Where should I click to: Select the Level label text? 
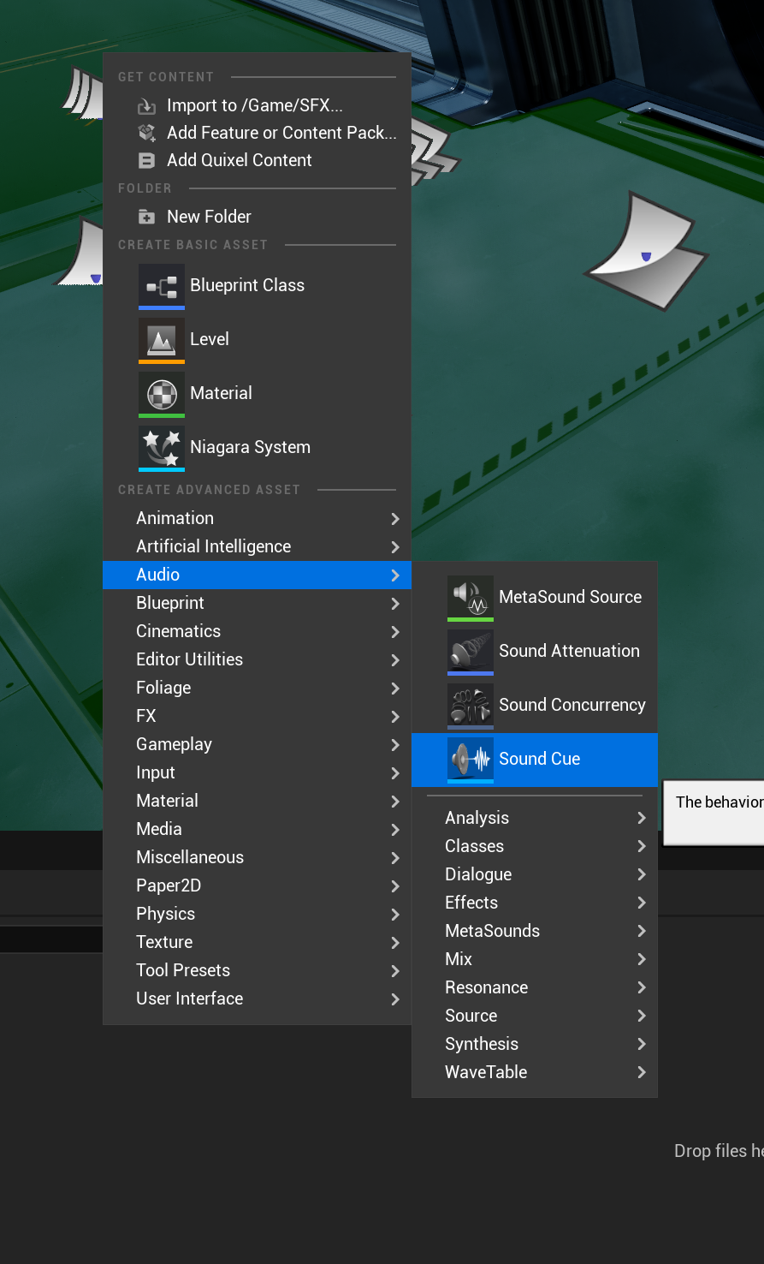[210, 339]
